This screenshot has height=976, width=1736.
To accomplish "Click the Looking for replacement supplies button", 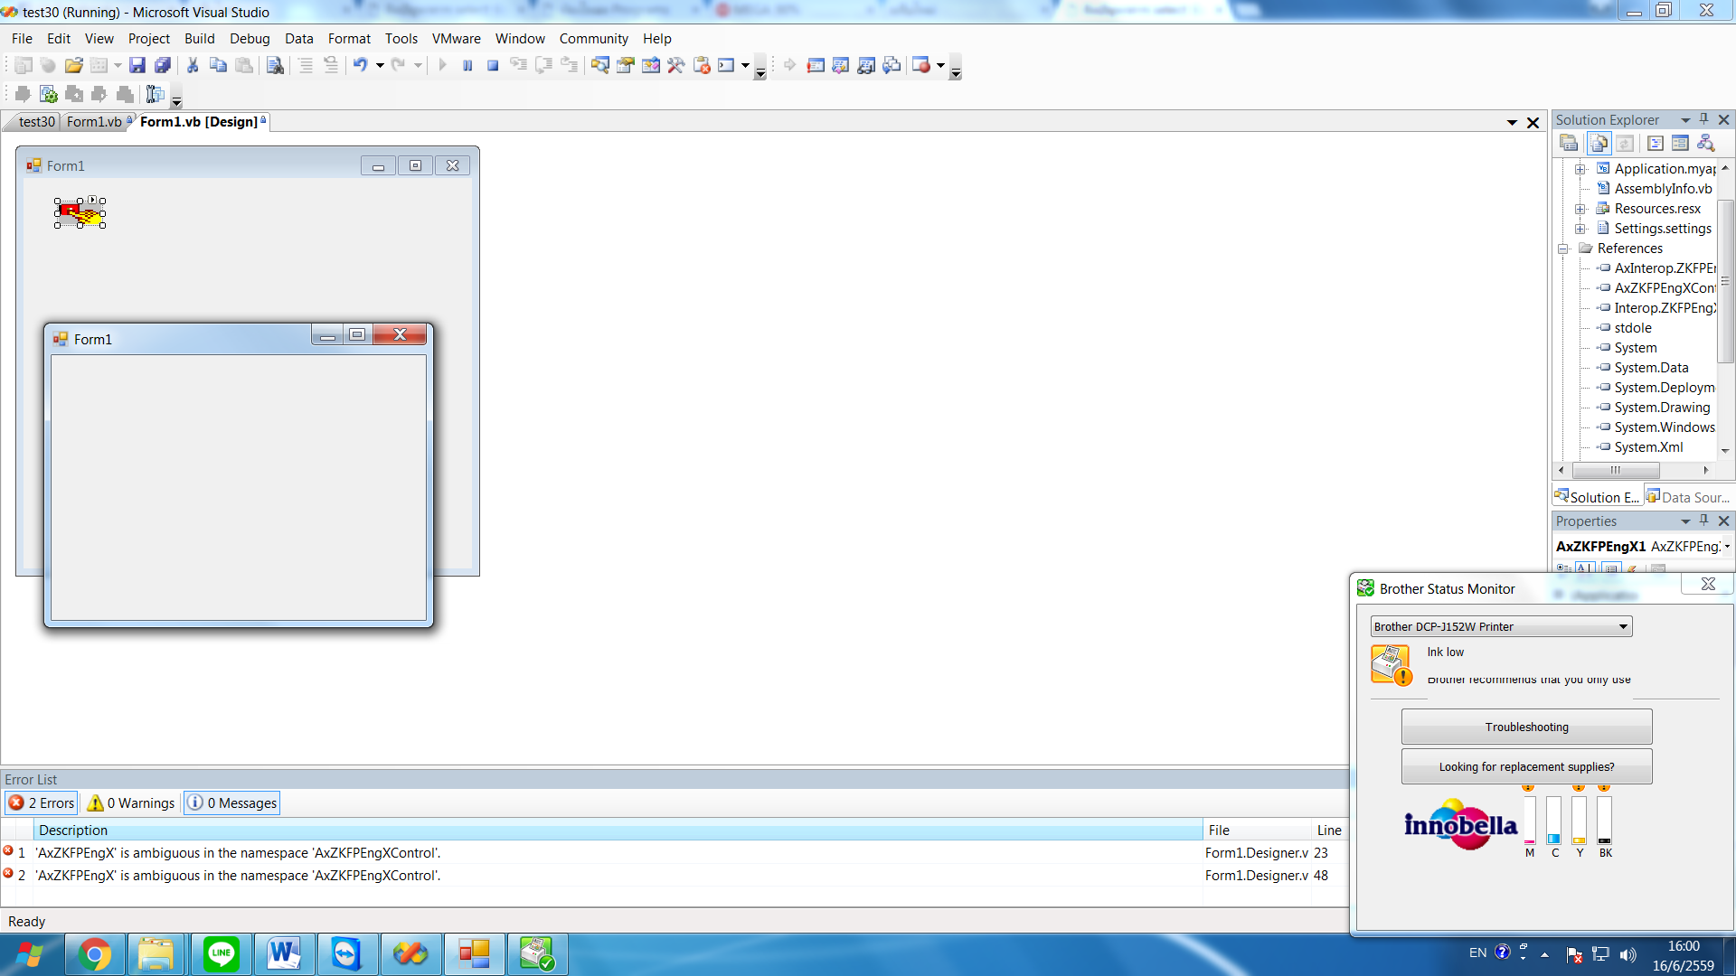I will (x=1527, y=766).
